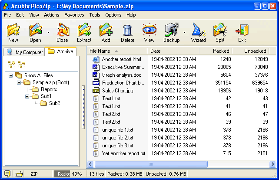The image size is (279, 180).
Task: Open the Actions menu
Action: 52,15
